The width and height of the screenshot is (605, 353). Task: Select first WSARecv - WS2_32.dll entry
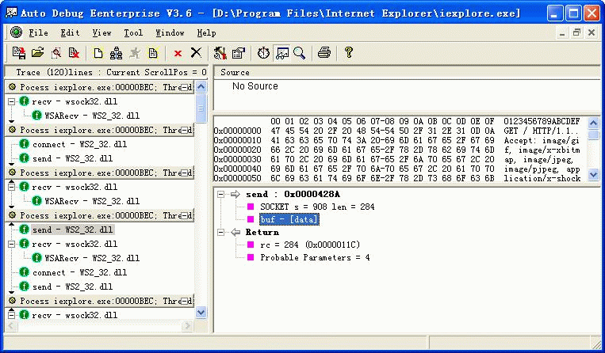point(92,116)
